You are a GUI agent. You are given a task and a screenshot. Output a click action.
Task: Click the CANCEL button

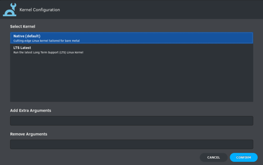214,157
